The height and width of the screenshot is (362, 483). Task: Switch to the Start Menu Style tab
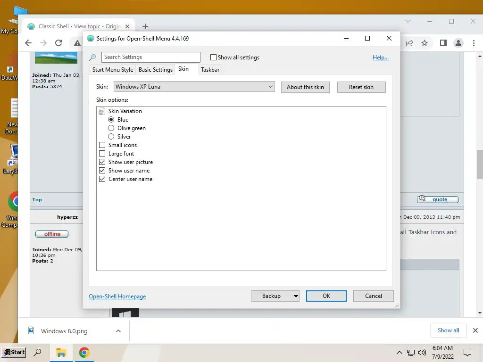(x=113, y=70)
